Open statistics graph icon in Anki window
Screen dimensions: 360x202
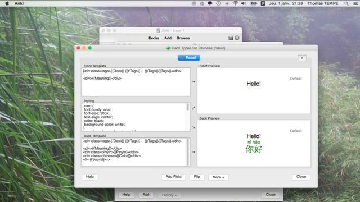[231, 38]
